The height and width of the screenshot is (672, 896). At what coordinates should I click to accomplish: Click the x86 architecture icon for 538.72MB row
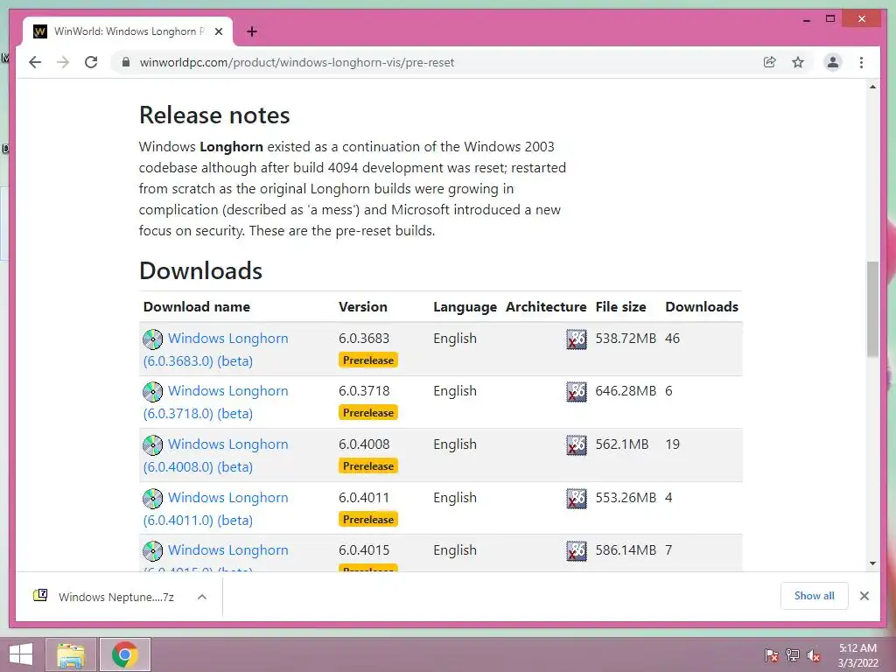coord(577,339)
